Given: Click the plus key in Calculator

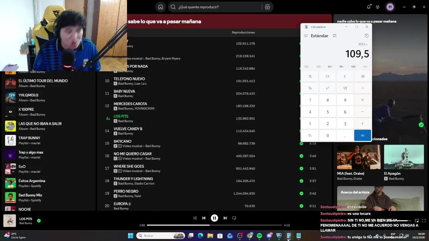Looking at the screenshot, I should pos(362,124).
